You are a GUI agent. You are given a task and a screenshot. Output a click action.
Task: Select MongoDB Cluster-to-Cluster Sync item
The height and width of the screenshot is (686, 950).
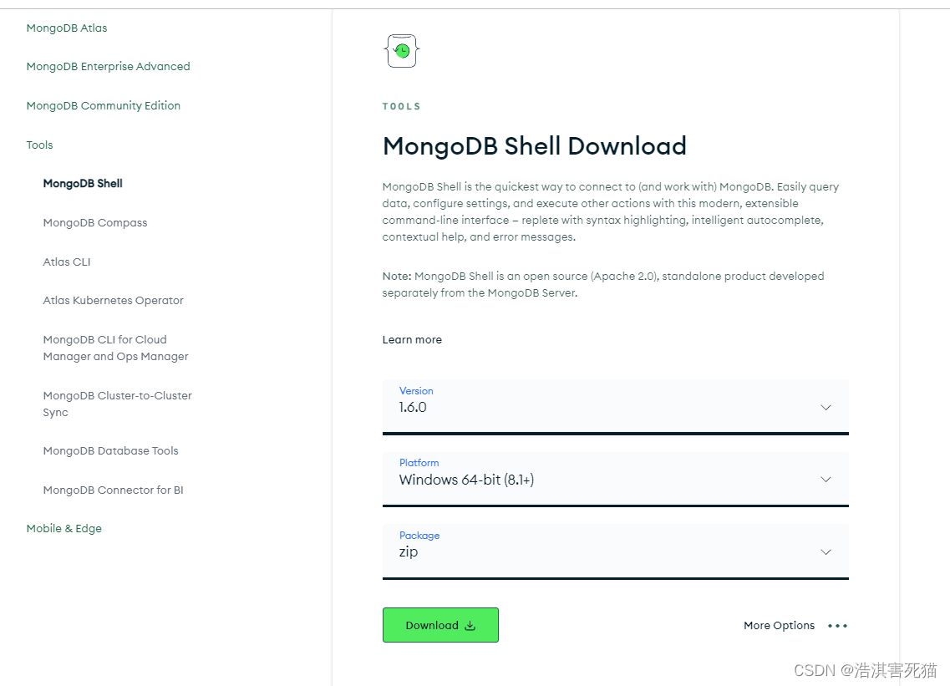point(117,404)
